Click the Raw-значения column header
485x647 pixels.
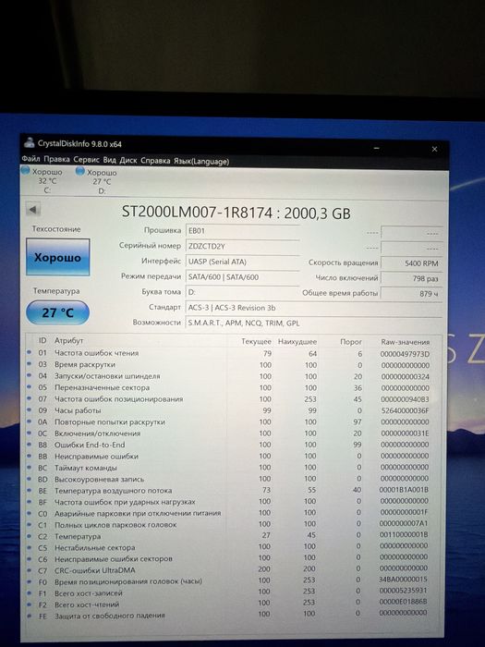405,342
